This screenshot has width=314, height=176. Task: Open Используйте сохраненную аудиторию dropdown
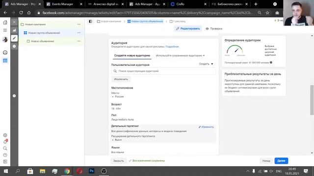pyautogui.click(x=180, y=55)
